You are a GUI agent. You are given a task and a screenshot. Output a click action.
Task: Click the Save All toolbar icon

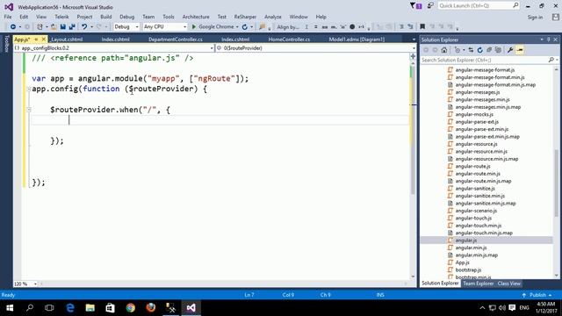[72, 27]
